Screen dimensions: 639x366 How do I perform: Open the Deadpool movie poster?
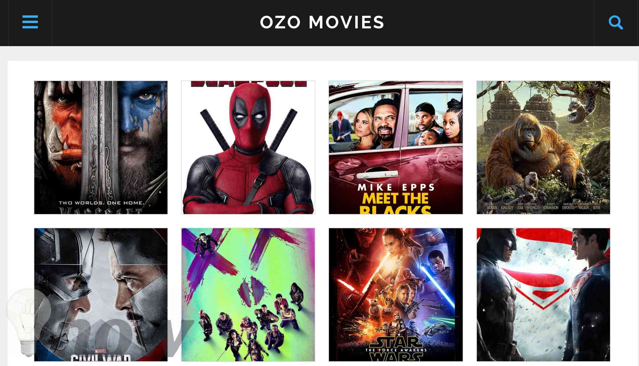(248, 147)
